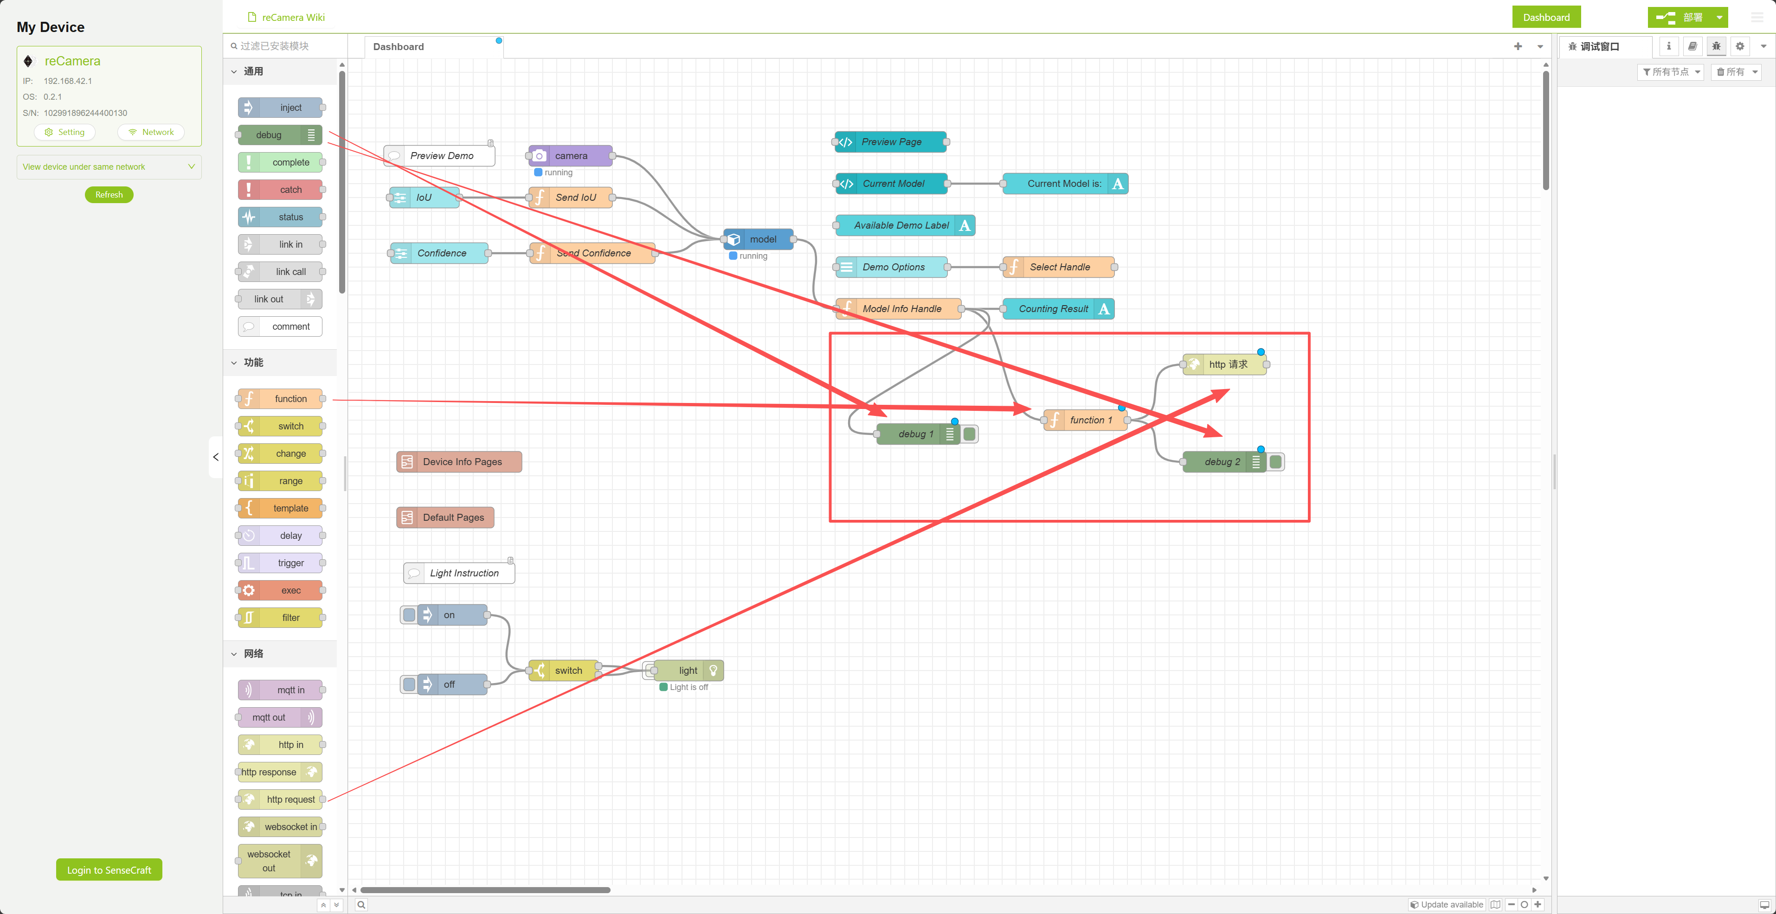Viewport: 1776px width, 914px height.
Task: Open the 所有节点 filter dropdown
Action: tap(1671, 72)
